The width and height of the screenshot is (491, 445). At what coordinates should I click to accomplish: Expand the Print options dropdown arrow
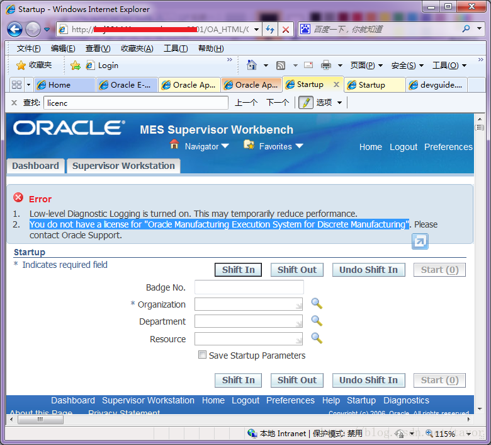pos(340,66)
